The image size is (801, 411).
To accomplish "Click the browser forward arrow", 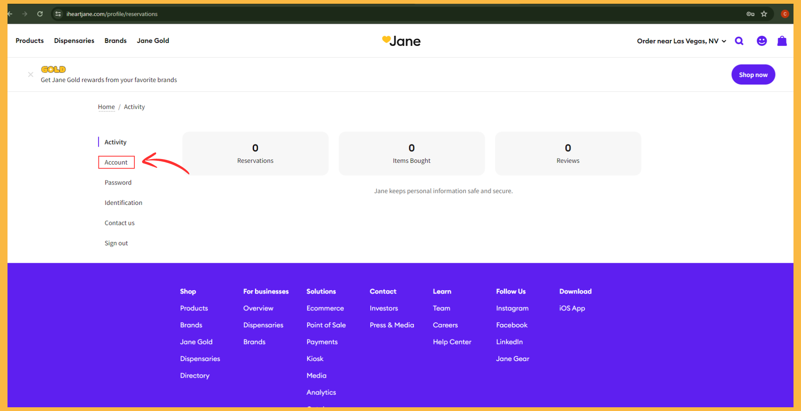I will pyautogui.click(x=25, y=14).
